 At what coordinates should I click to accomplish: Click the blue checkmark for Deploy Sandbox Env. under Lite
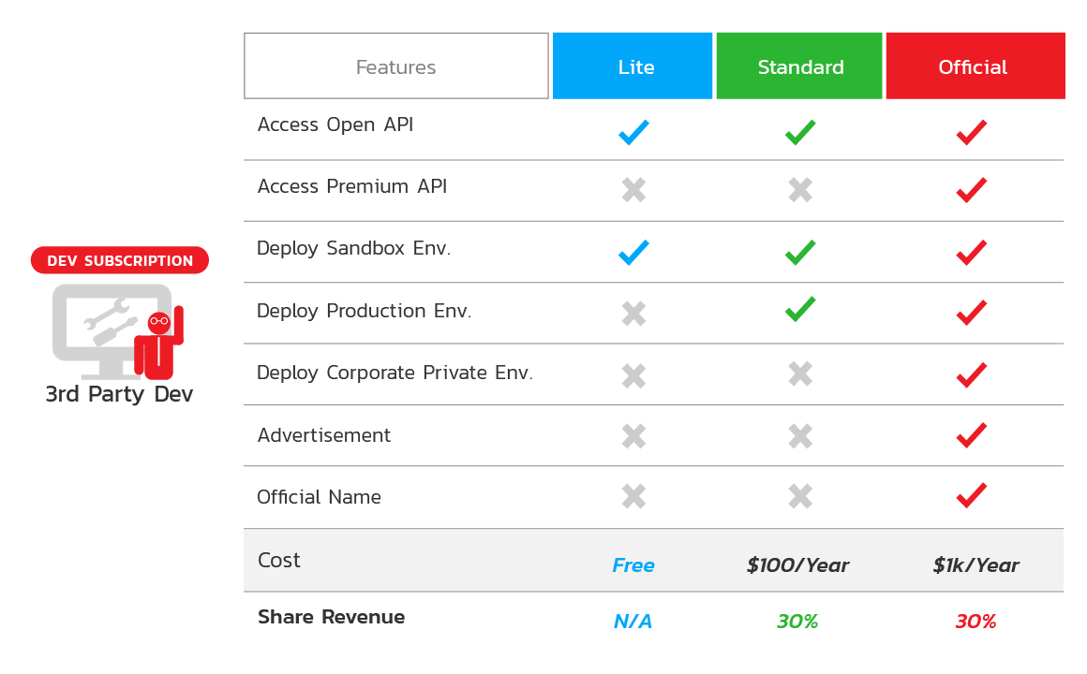[x=633, y=252]
